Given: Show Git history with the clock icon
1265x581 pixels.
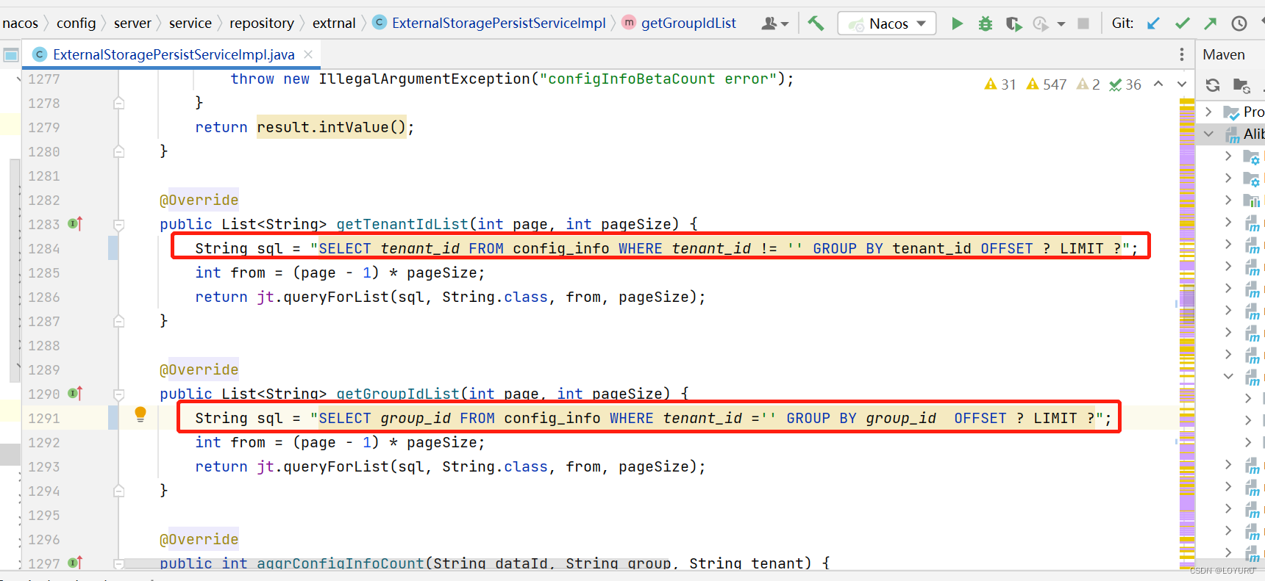Looking at the screenshot, I should (x=1239, y=24).
